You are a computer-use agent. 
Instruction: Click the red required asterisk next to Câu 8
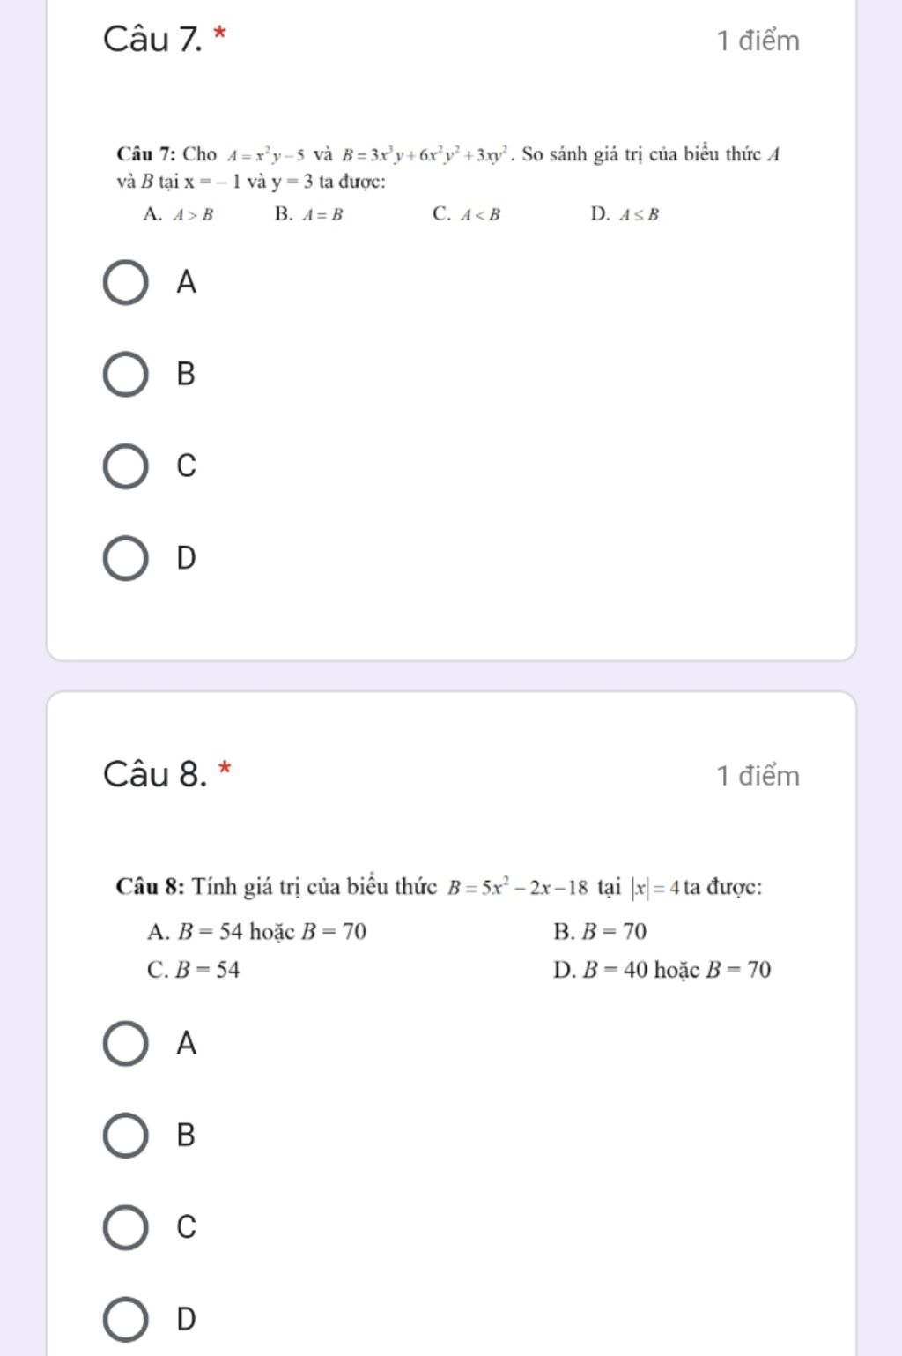225,768
